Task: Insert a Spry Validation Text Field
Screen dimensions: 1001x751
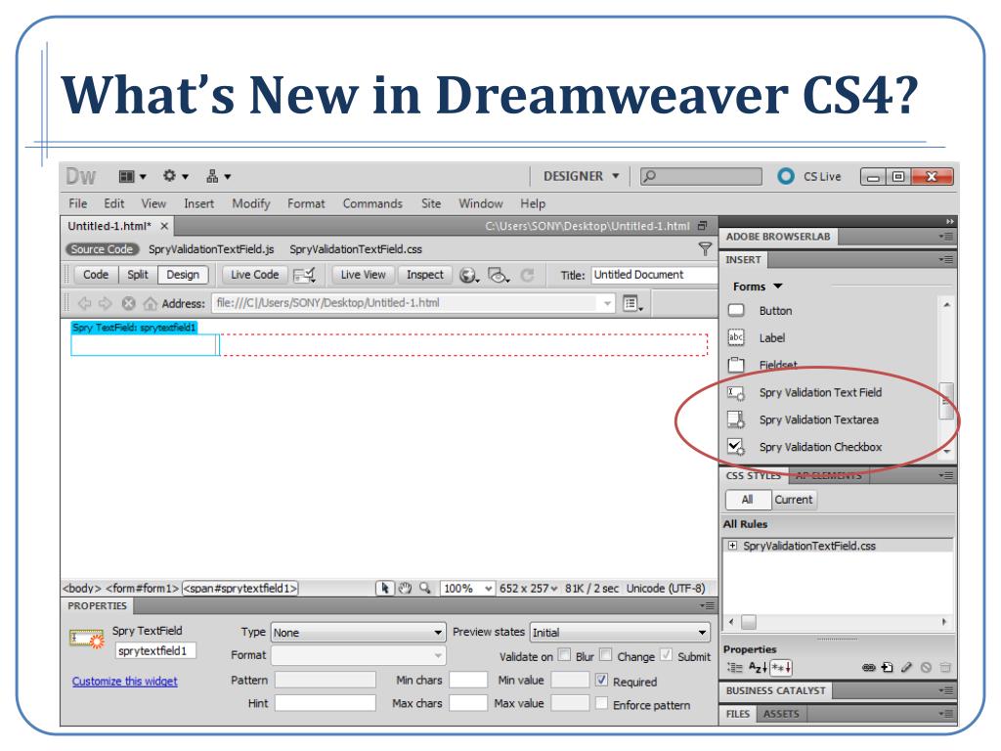Action: pos(820,393)
